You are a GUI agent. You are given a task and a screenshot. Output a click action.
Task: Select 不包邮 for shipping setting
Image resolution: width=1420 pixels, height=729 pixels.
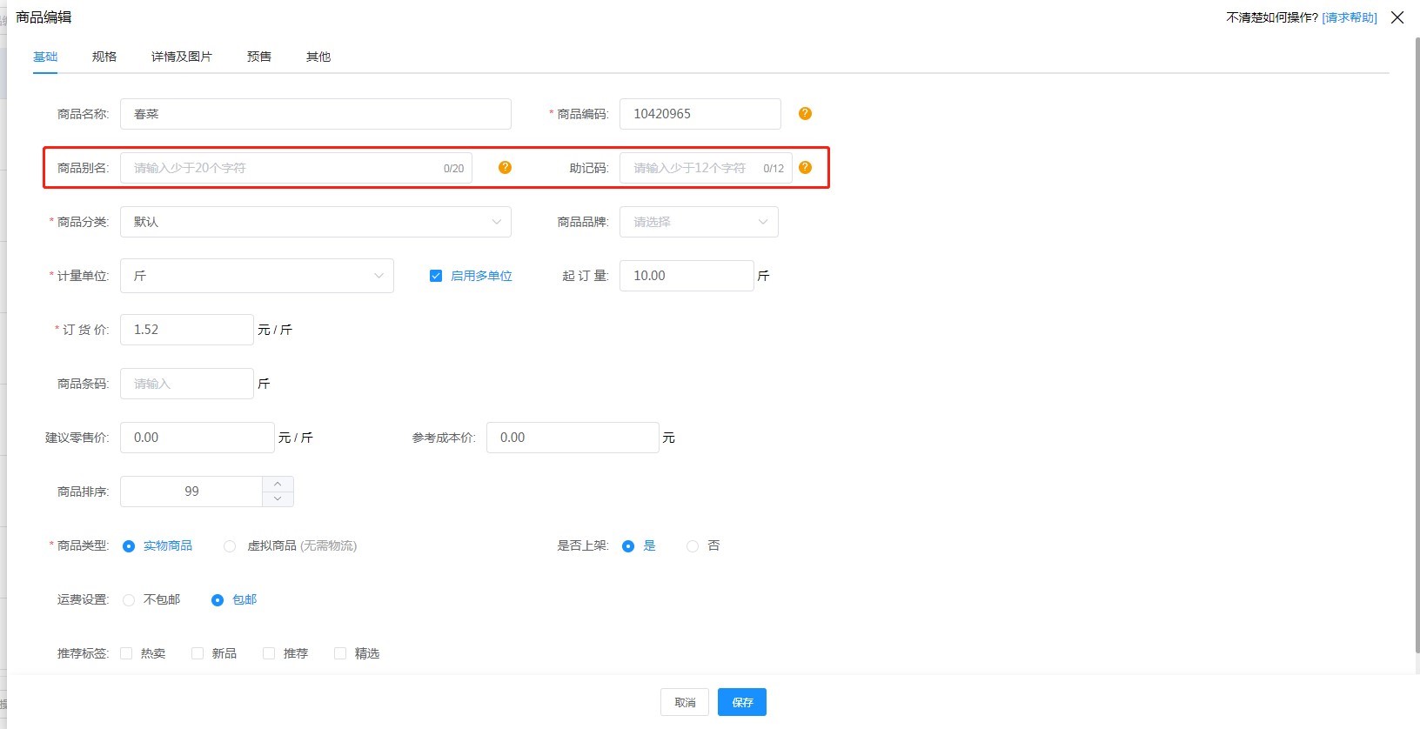pos(129,600)
